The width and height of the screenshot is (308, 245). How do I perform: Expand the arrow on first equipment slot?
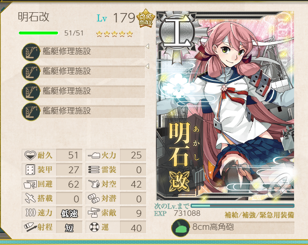(x=147, y=46)
